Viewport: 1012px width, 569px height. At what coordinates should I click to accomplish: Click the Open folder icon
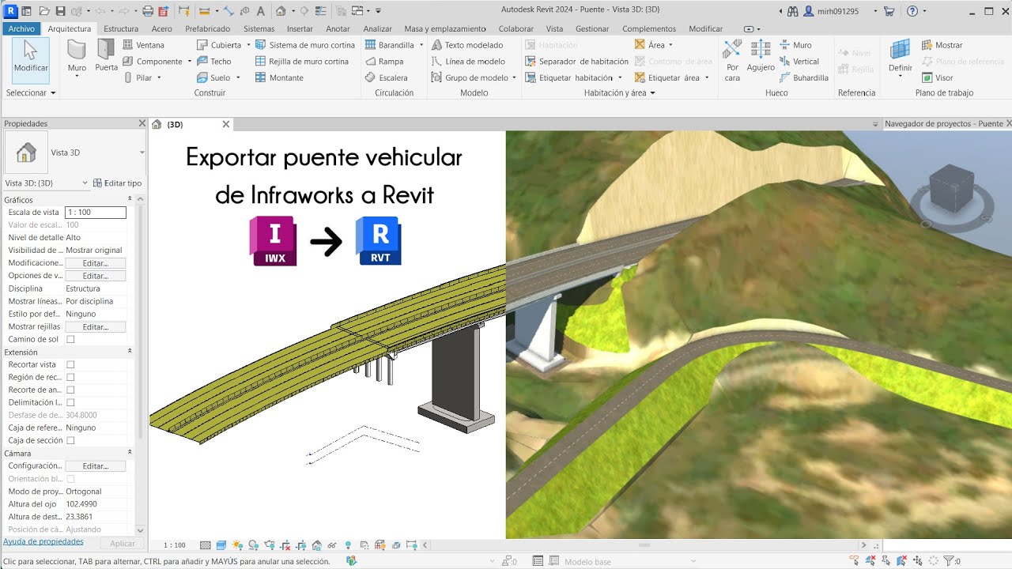pyautogui.click(x=44, y=11)
